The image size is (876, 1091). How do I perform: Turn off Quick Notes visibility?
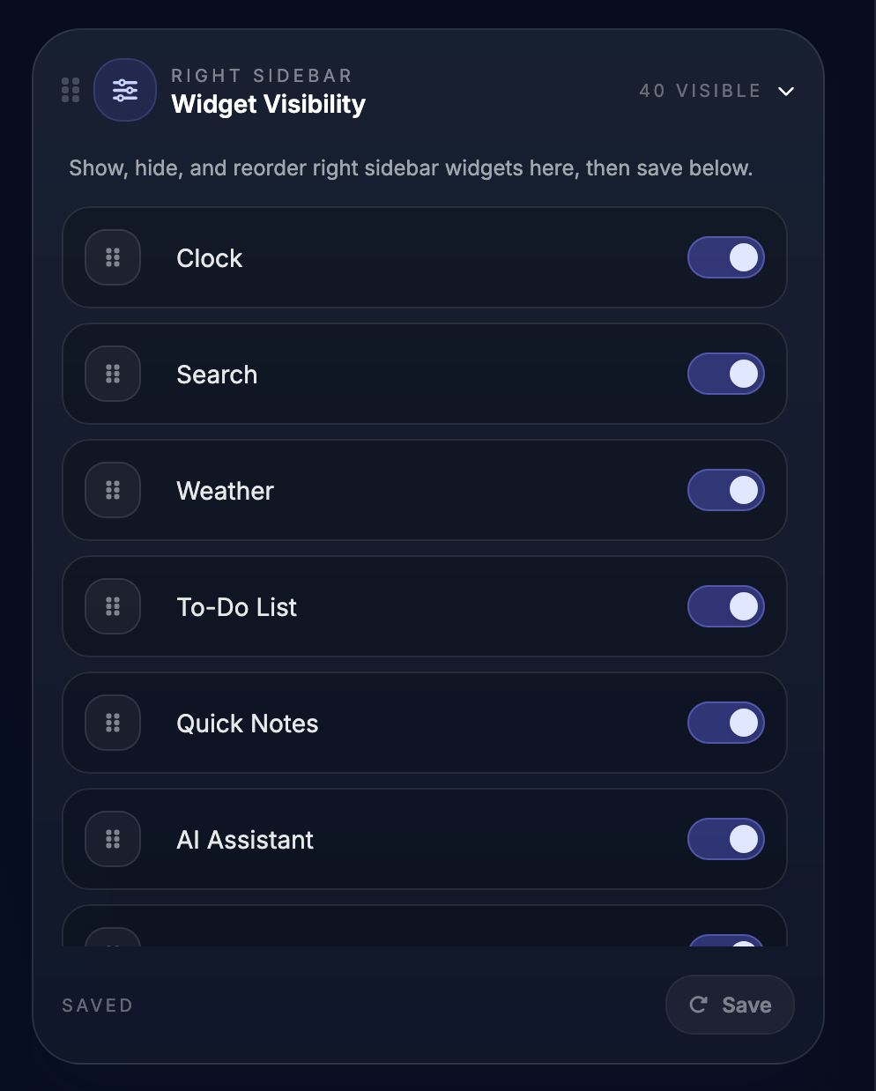(725, 723)
